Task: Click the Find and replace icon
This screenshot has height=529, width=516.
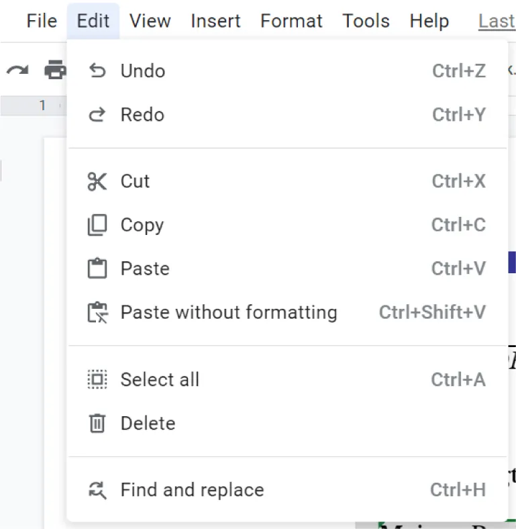Action: 97,490
